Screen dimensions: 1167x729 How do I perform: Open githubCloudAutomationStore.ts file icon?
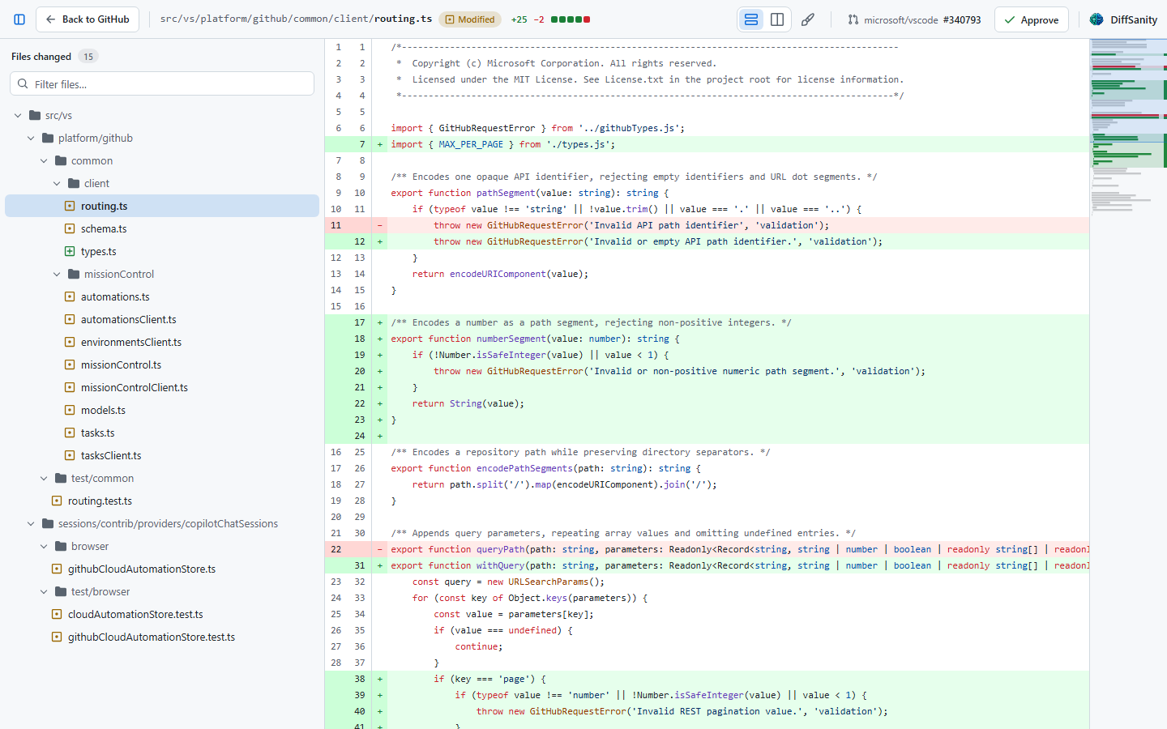pyautogui.click(x=57, y=569)
